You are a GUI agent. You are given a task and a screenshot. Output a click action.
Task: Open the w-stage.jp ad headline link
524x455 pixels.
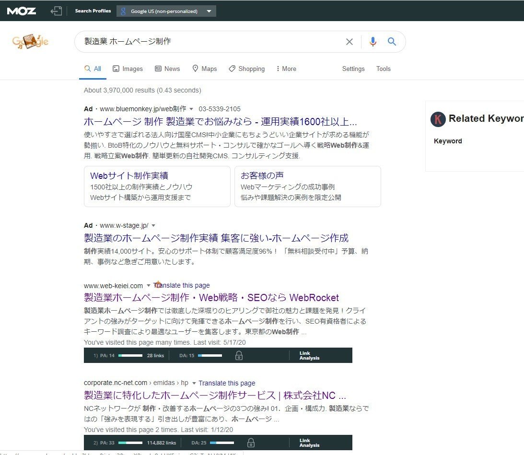(x=216, y=238)
